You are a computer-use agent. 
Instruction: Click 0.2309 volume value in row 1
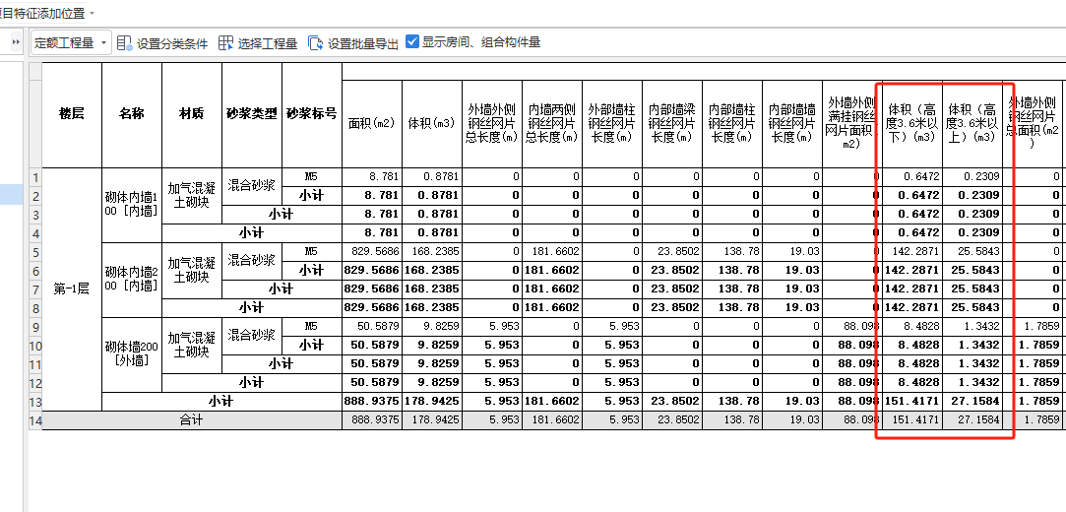(x=972, y=177)
